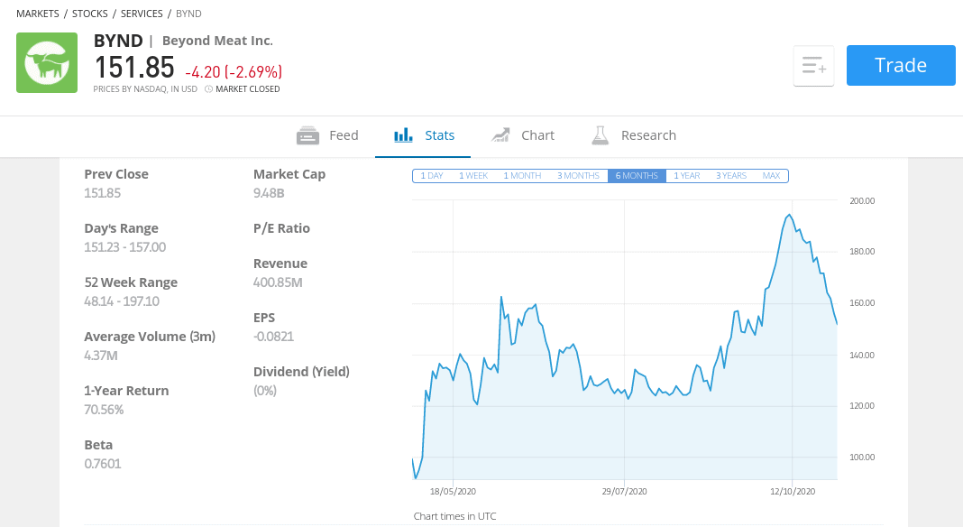
Task: Click the Beyond Meat Inc. company name
Action: [217, 41]
